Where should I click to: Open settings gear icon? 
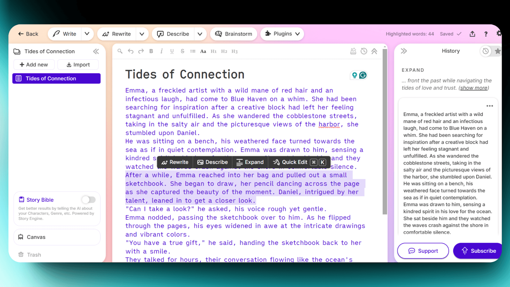(x=499, y=33)
